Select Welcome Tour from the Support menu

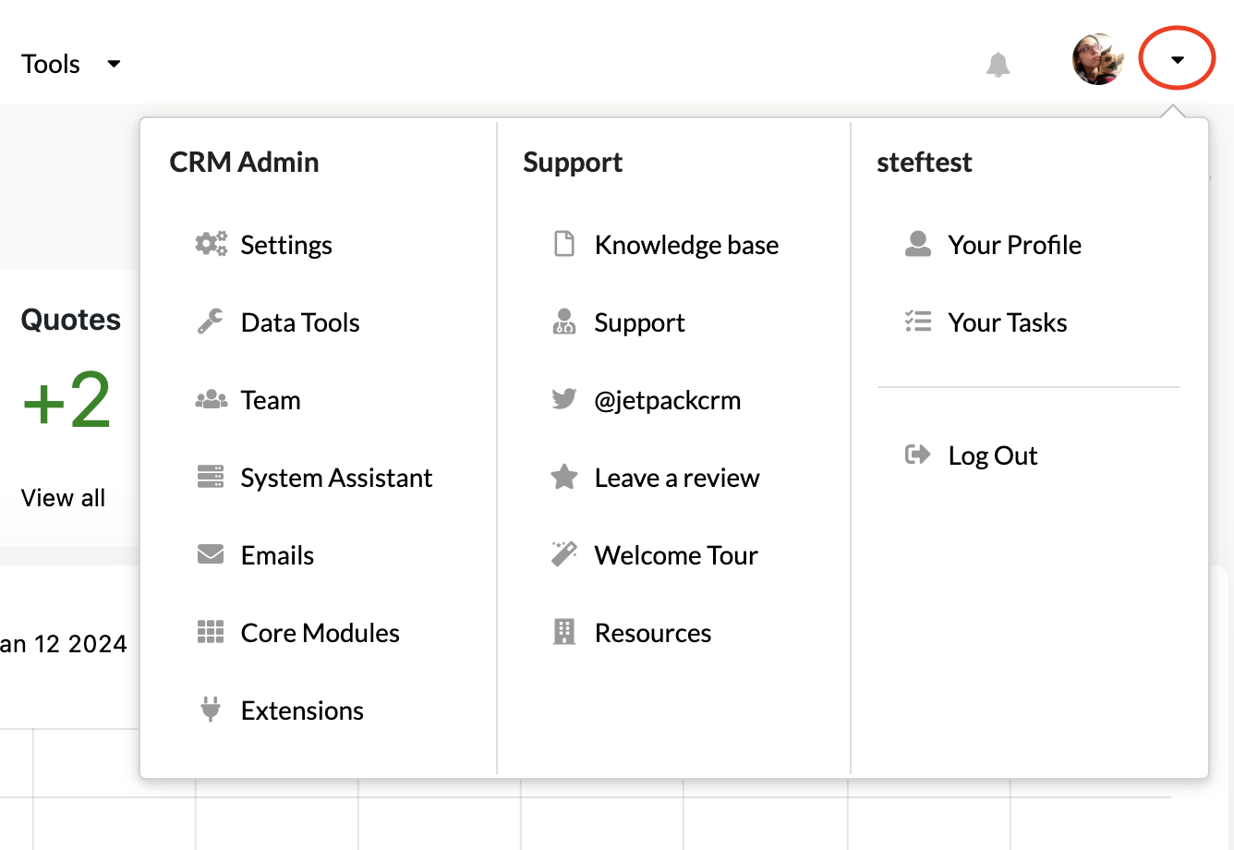pos(676,554)
